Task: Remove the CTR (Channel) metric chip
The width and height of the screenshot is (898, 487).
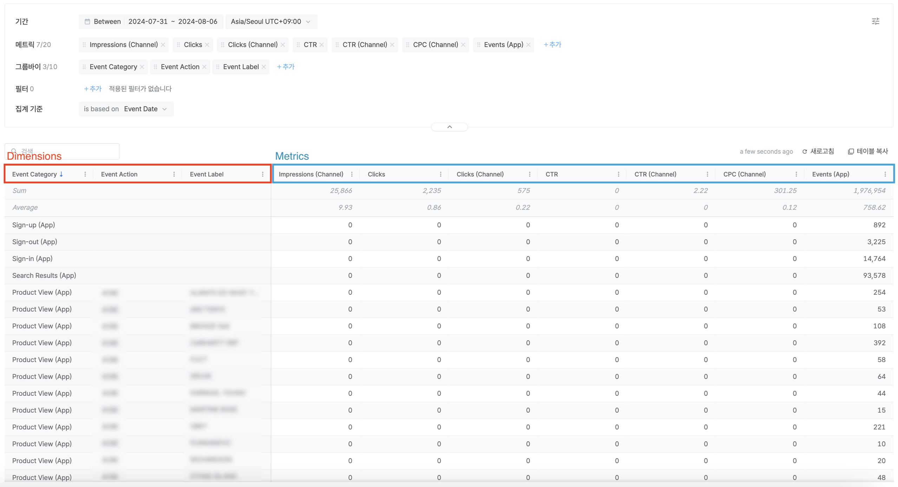Action: pyautogui.click(x=392, y=45)
